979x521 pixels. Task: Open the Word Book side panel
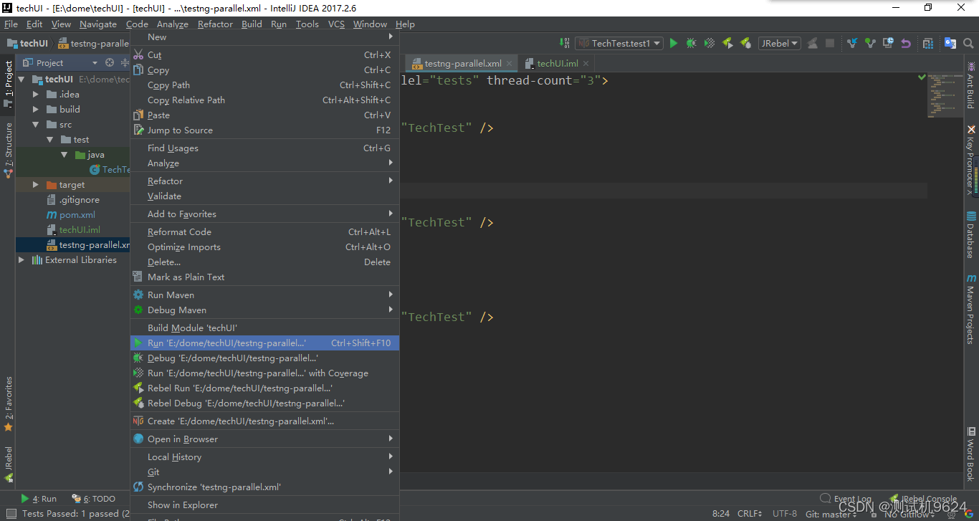pos(971,454)
